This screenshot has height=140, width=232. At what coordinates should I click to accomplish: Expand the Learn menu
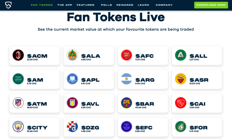[x=143, y=5]
